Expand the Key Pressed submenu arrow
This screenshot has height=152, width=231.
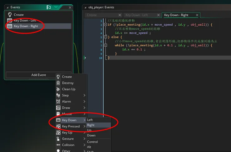point(84,126)
